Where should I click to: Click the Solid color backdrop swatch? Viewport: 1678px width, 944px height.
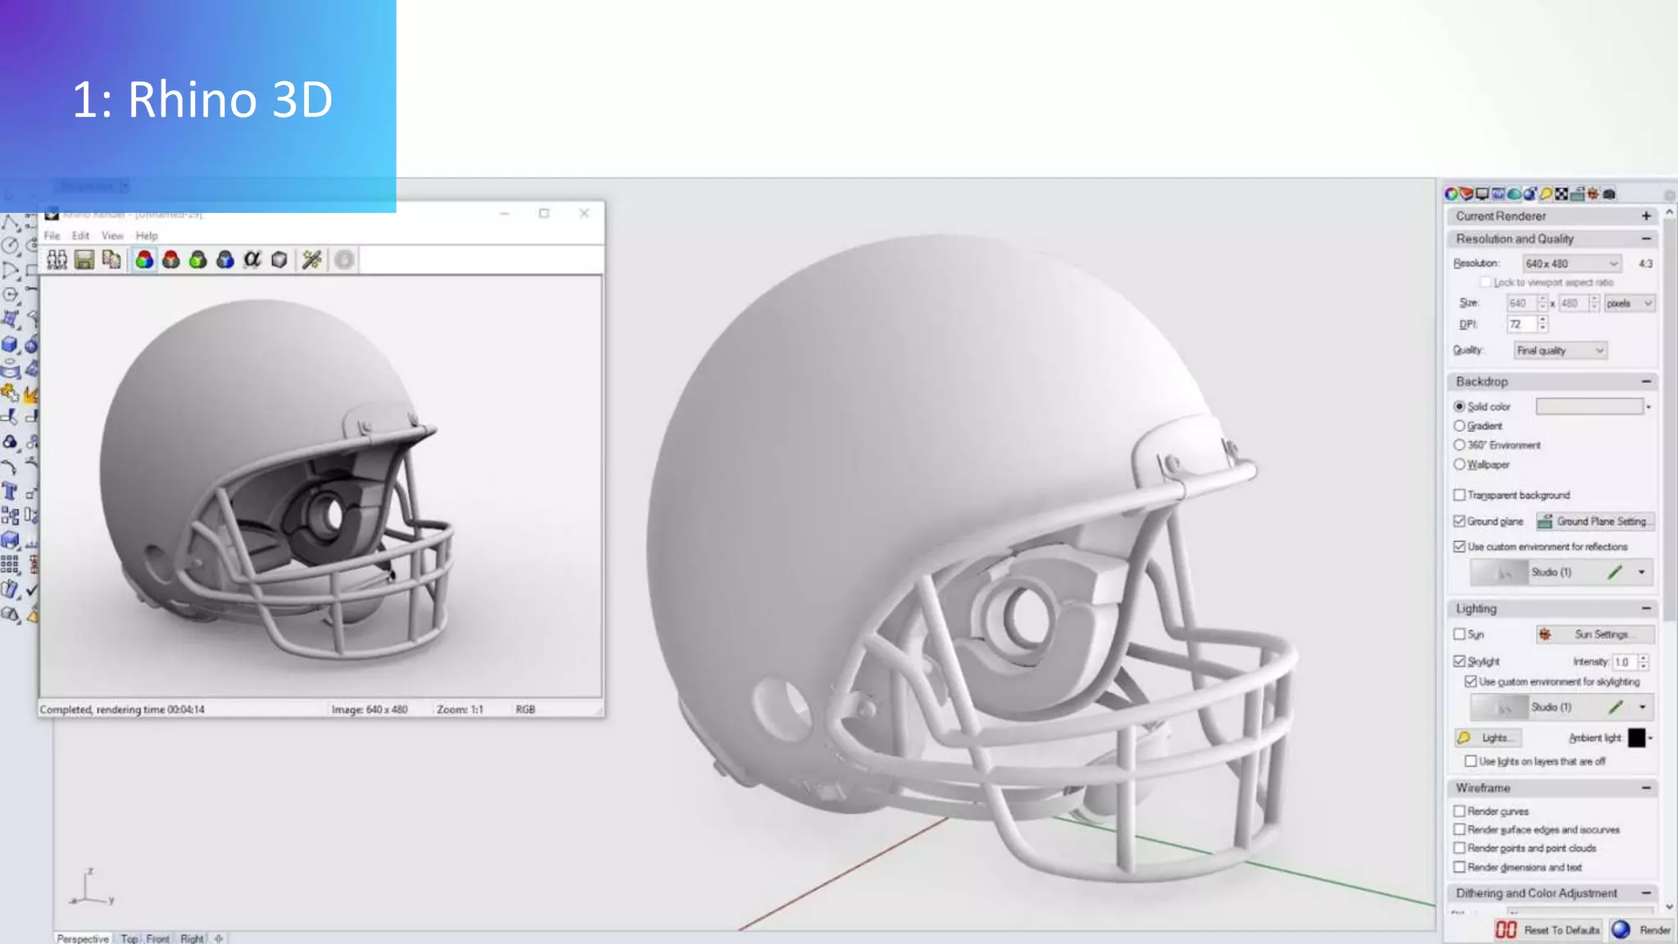(1589, 406)
